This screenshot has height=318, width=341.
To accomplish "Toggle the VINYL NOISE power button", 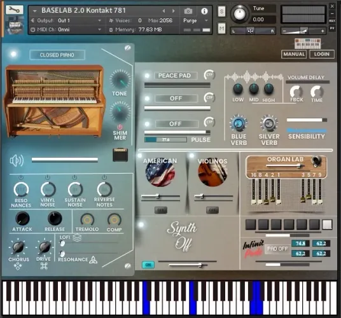I will pyautogui.click(x=48, y=177).
